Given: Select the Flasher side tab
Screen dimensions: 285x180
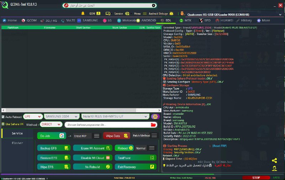Looking at the screenshot, I should pyautogui.click(x=17, y=143).
